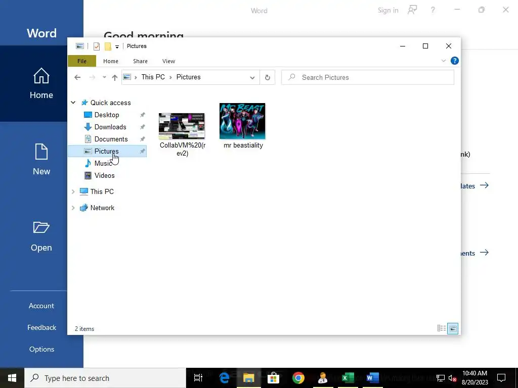Refresh the Pictures folder
This screenshot has width=518, height=388.
pyautogui.click(x=268, y=77)
